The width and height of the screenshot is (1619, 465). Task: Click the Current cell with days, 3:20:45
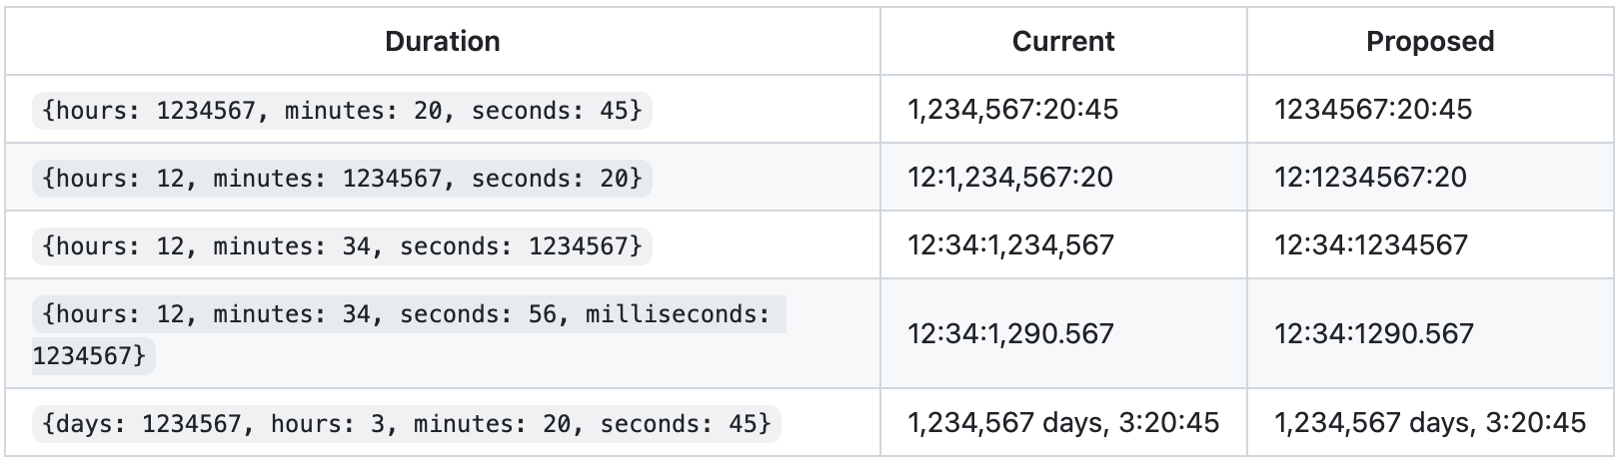(x=1063, y=423)
